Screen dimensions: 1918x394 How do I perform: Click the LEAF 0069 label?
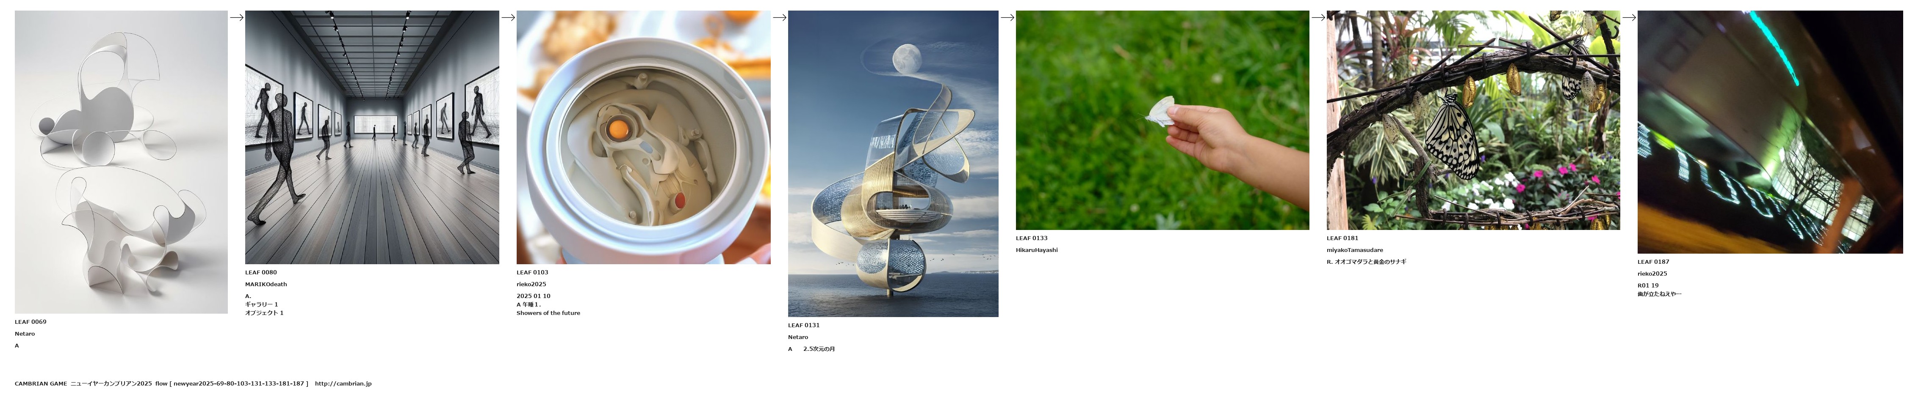tap(30, 322)
